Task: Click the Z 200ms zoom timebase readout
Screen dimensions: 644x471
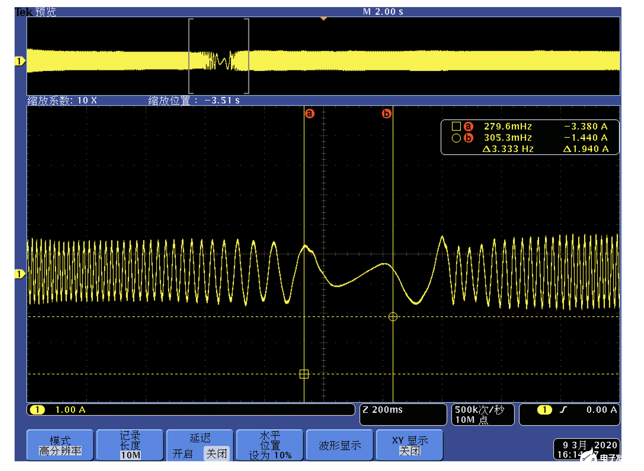Action: coord(402,414)
